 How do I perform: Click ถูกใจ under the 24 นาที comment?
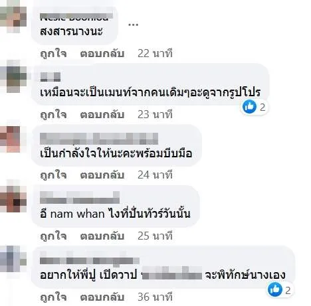coord(53,175)
